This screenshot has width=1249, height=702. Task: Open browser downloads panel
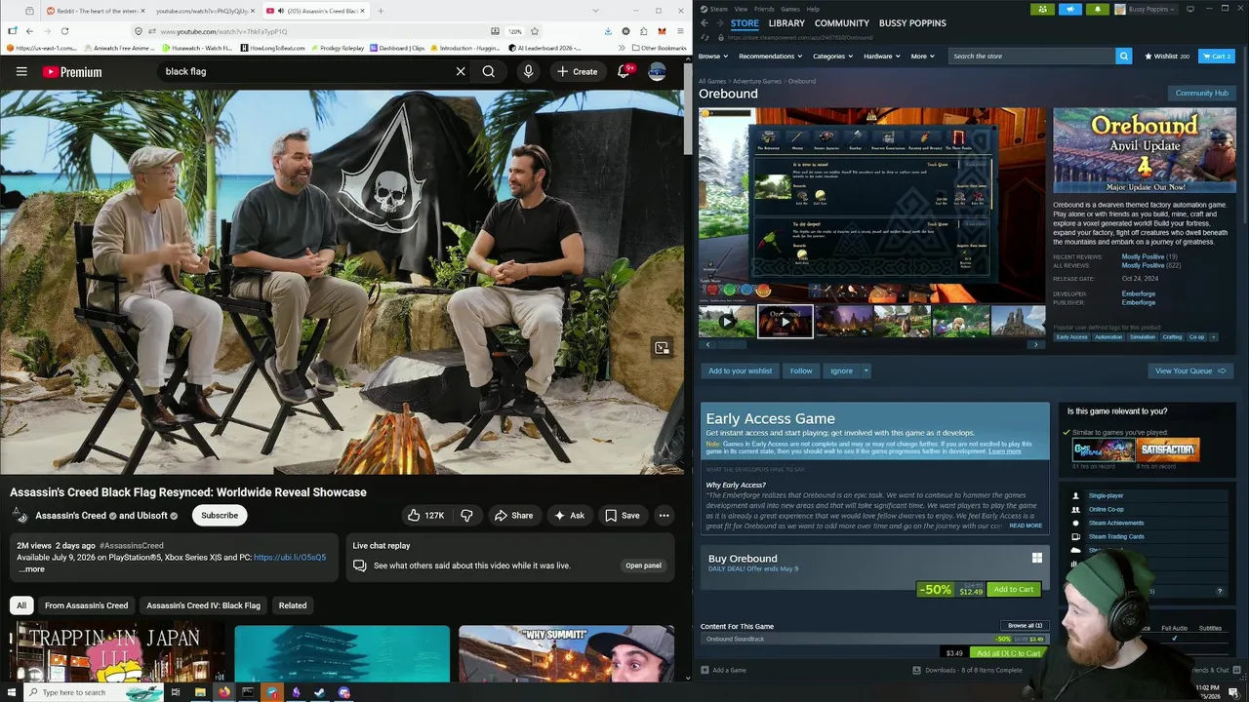[608, 31]
